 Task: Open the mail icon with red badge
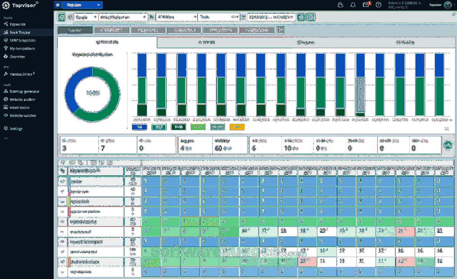pyautogui.click(x=366, y=5)
